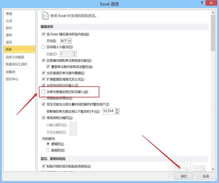
Task: Uncheck 覆盖单元格内容前发出警告 option
Action: click(48, 67)
